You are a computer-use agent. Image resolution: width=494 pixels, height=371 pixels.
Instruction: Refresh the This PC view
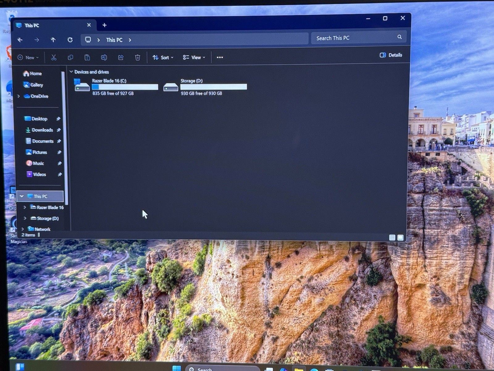coord(70,40)
